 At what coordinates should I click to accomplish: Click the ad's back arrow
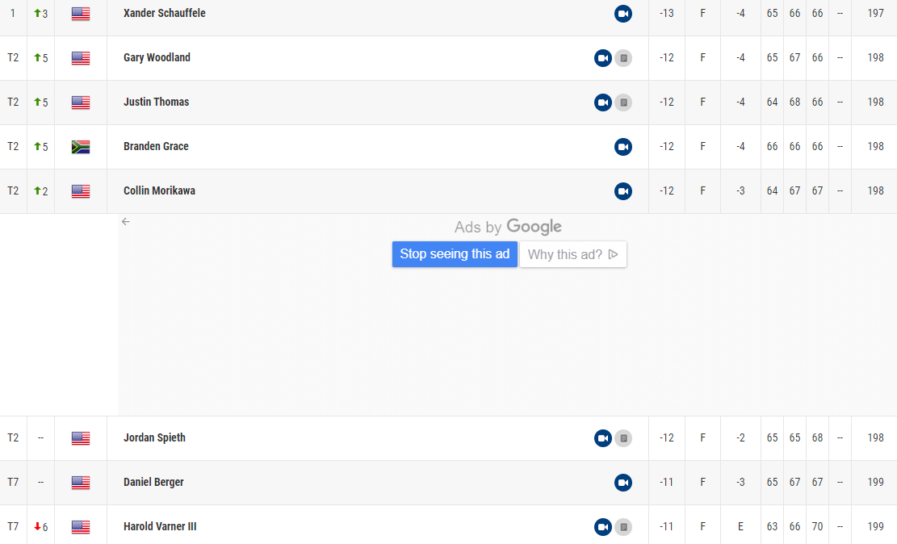click(126, 222)
